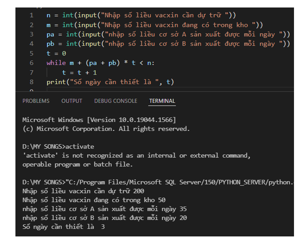
Task: Switch to the PROBLEMS tab
Action: (x=36, y=101)
